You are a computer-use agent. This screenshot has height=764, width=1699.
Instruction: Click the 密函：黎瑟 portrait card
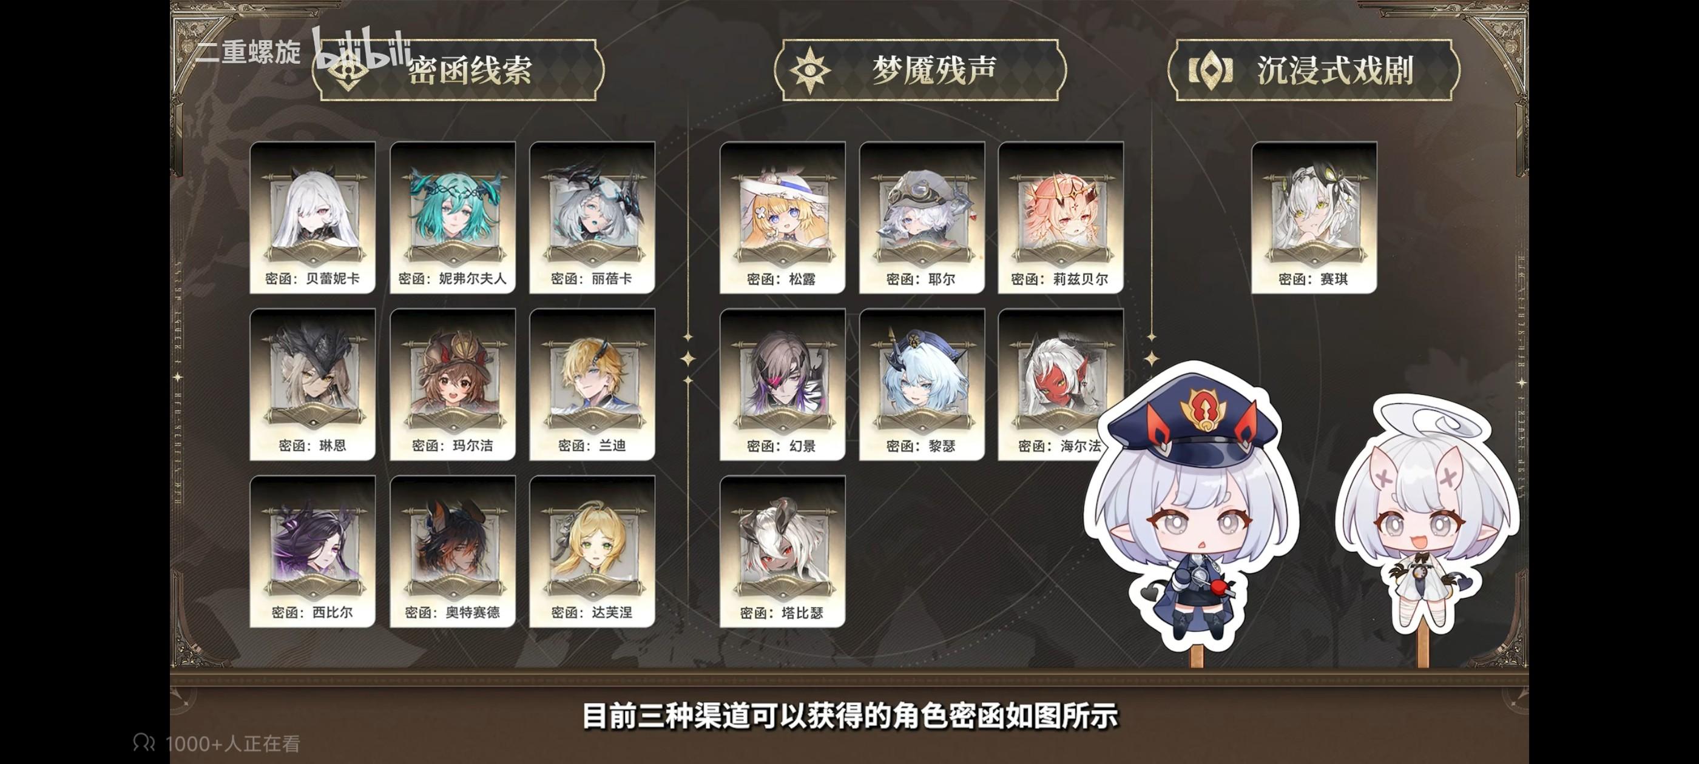coord(921,384)
